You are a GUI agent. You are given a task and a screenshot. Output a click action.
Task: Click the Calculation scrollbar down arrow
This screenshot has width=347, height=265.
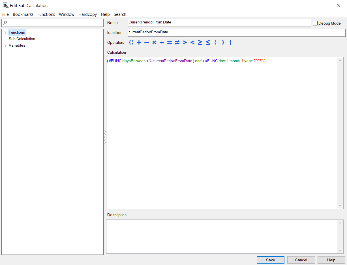pyautogui.click(x=340, y=206)
